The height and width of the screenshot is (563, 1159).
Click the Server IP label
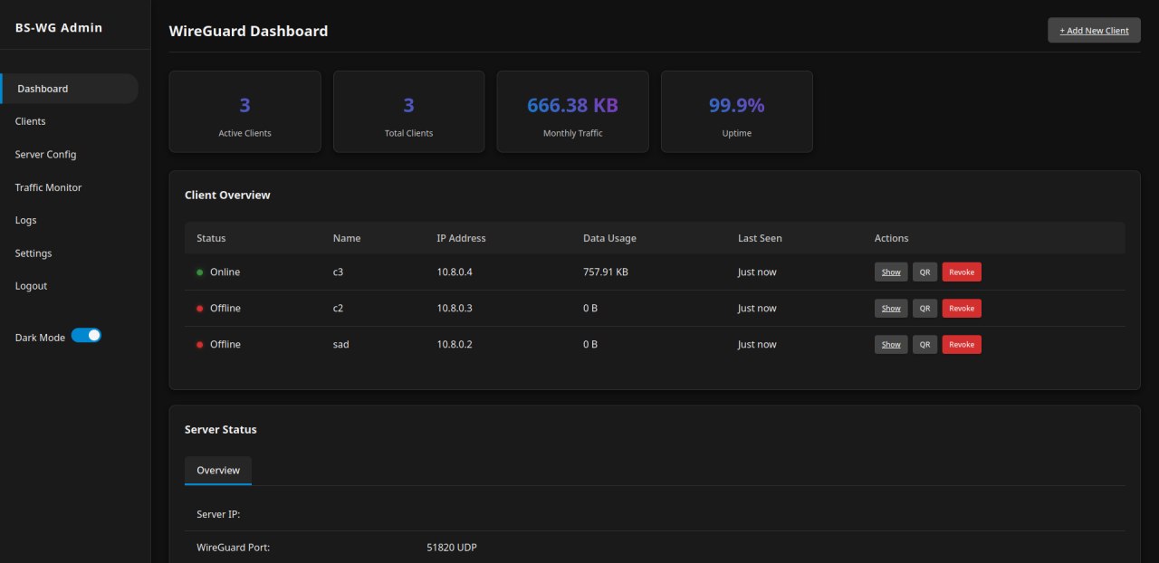[x=218, y=514]
